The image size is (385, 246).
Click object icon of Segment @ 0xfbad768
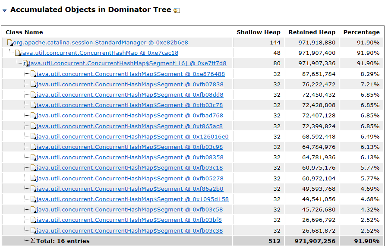coord(33,115)
